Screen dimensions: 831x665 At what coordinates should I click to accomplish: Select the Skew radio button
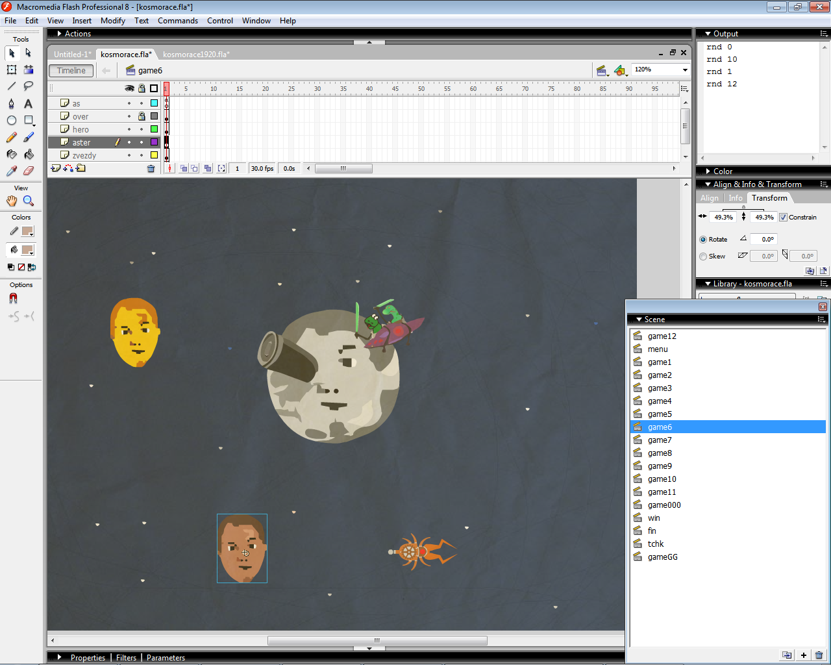click(703, 257)
